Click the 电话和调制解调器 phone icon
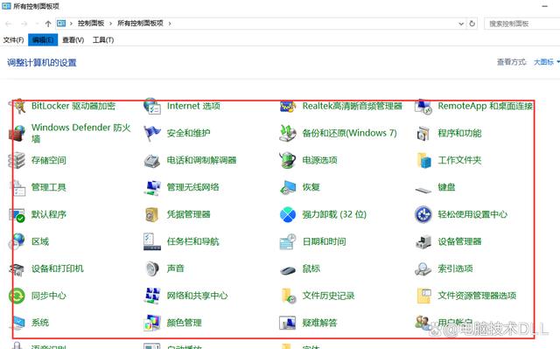 (152, 161)
